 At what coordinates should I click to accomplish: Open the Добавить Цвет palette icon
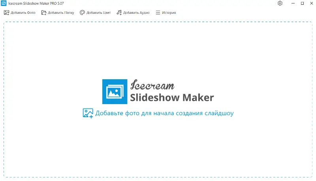tap(82, 13)
